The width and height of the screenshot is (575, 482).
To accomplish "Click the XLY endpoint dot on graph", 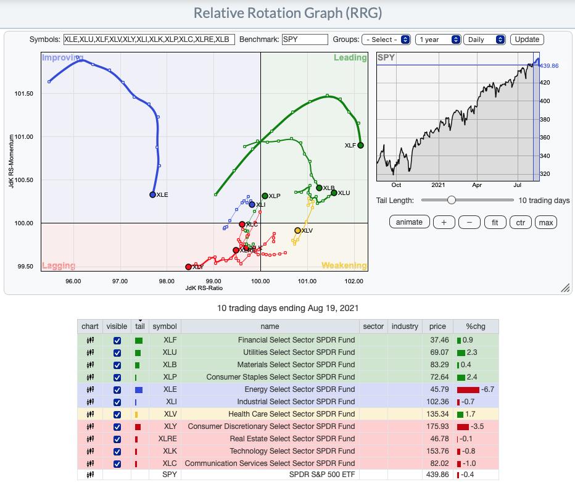I will pyautogui.click(x=189, y=267).
